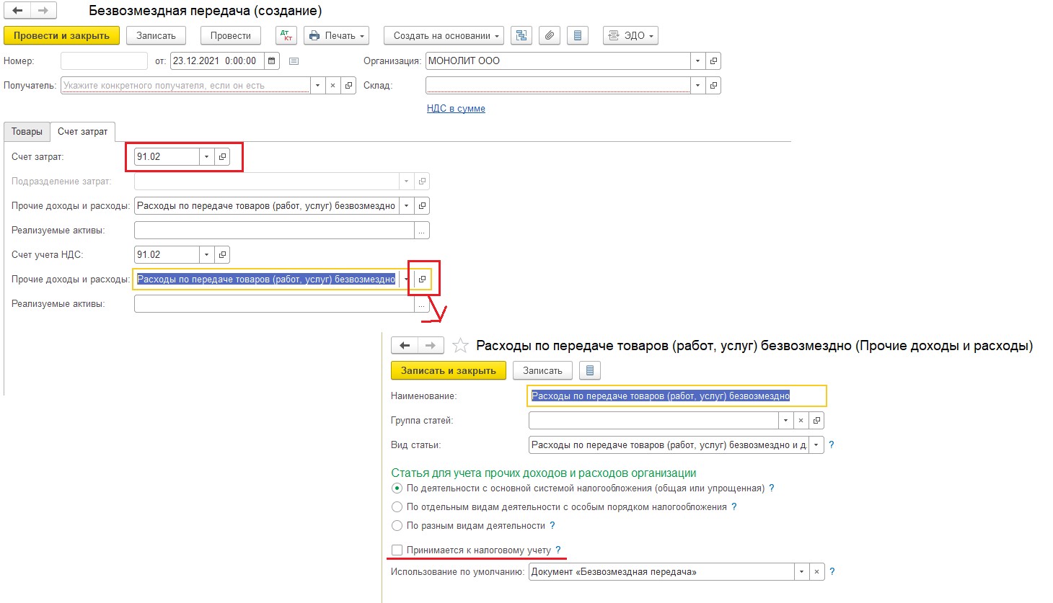
Task: Open the Счет затрат 91.02 account card
Action: point(222,156)
